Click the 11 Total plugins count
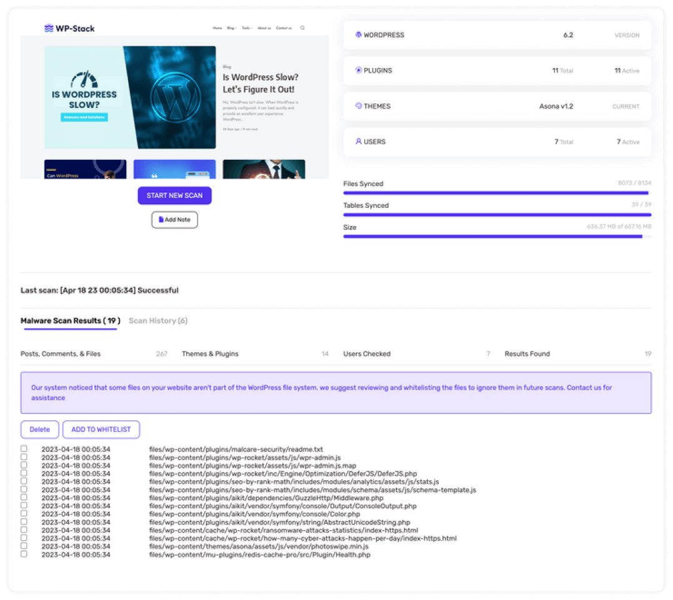 562,71
